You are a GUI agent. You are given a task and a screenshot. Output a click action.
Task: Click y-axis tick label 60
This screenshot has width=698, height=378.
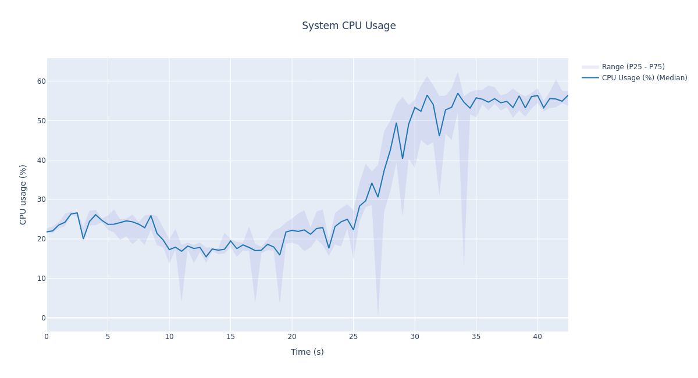41,81
